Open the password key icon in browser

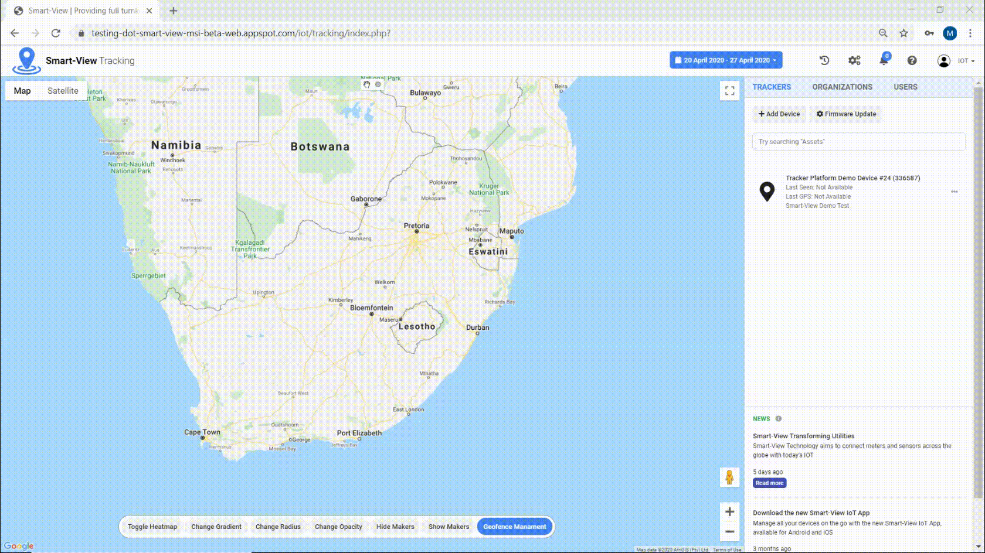(929, 33)
